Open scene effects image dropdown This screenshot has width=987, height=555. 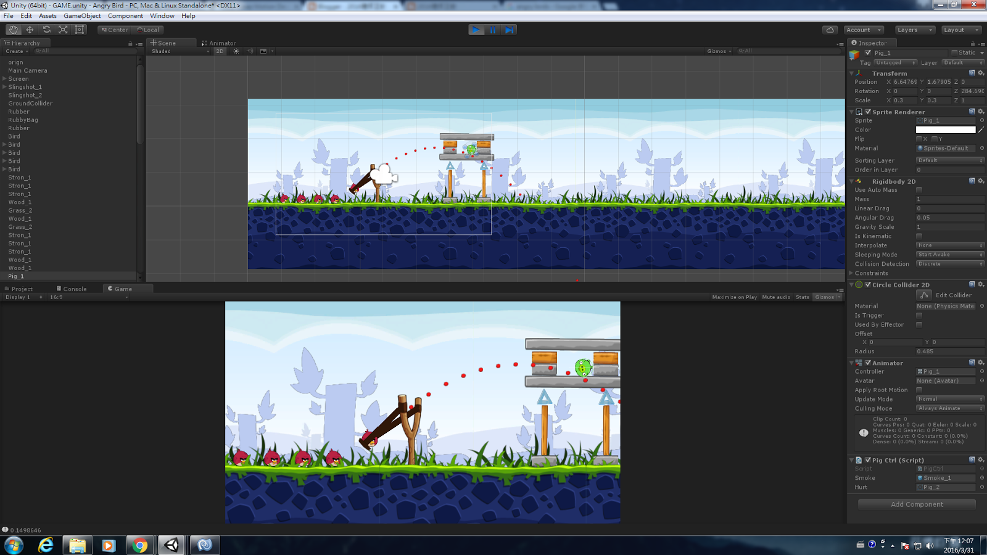point(266,51)
